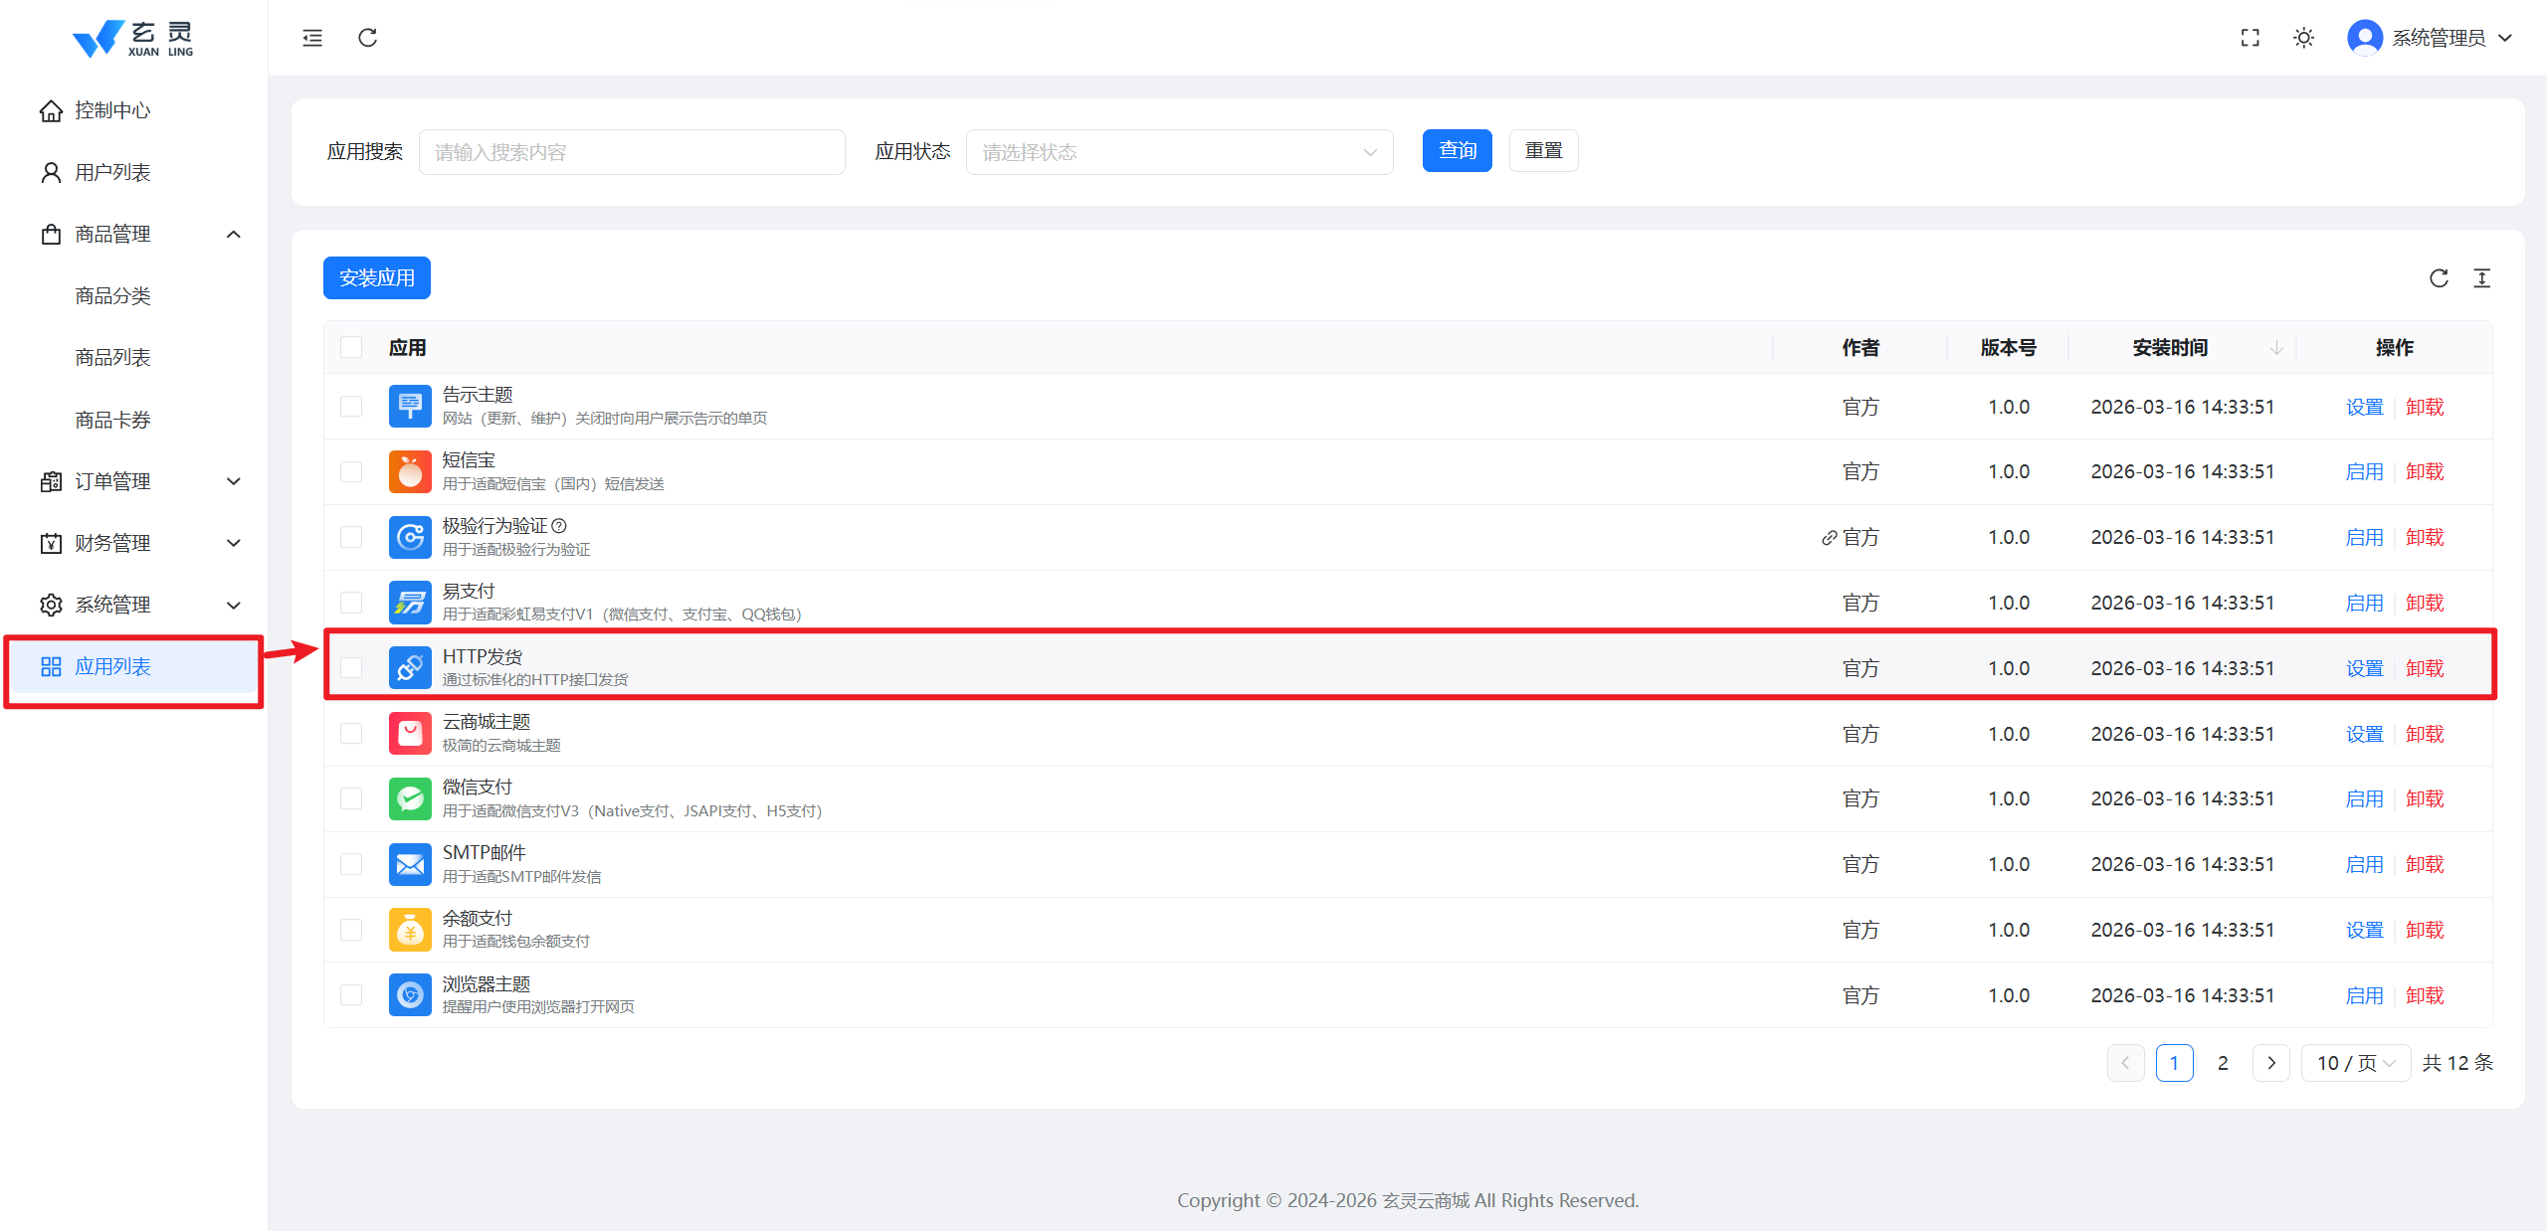Refresh the app table icon

2438,278
